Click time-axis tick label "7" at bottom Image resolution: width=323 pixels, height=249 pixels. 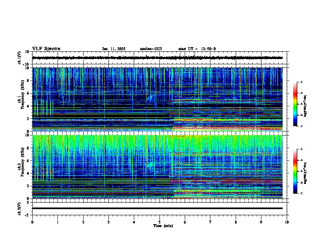[x=210, y=222]
